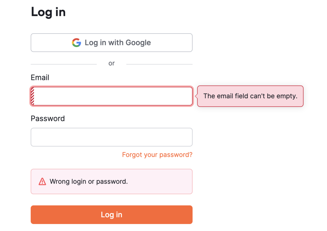The image size is (327, 231).
Task: Submit with the orange Log in button
Action: 111,215
